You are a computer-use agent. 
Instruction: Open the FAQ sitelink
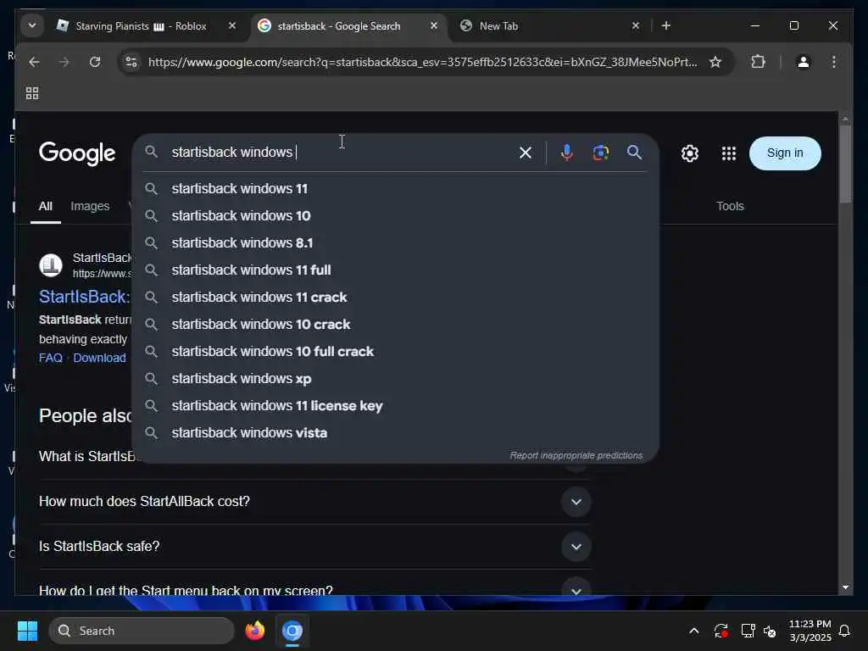pyautogui.click(x=50, y=358)
